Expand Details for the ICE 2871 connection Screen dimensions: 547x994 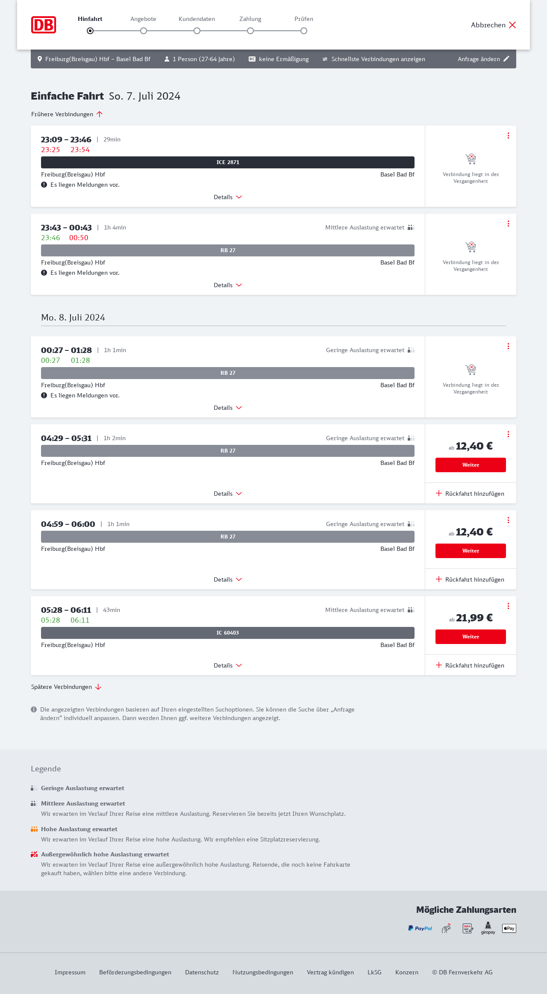228,197
